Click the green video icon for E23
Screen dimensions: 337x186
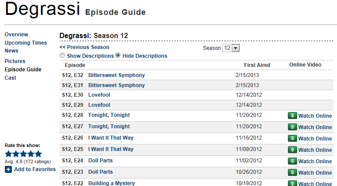292,172
